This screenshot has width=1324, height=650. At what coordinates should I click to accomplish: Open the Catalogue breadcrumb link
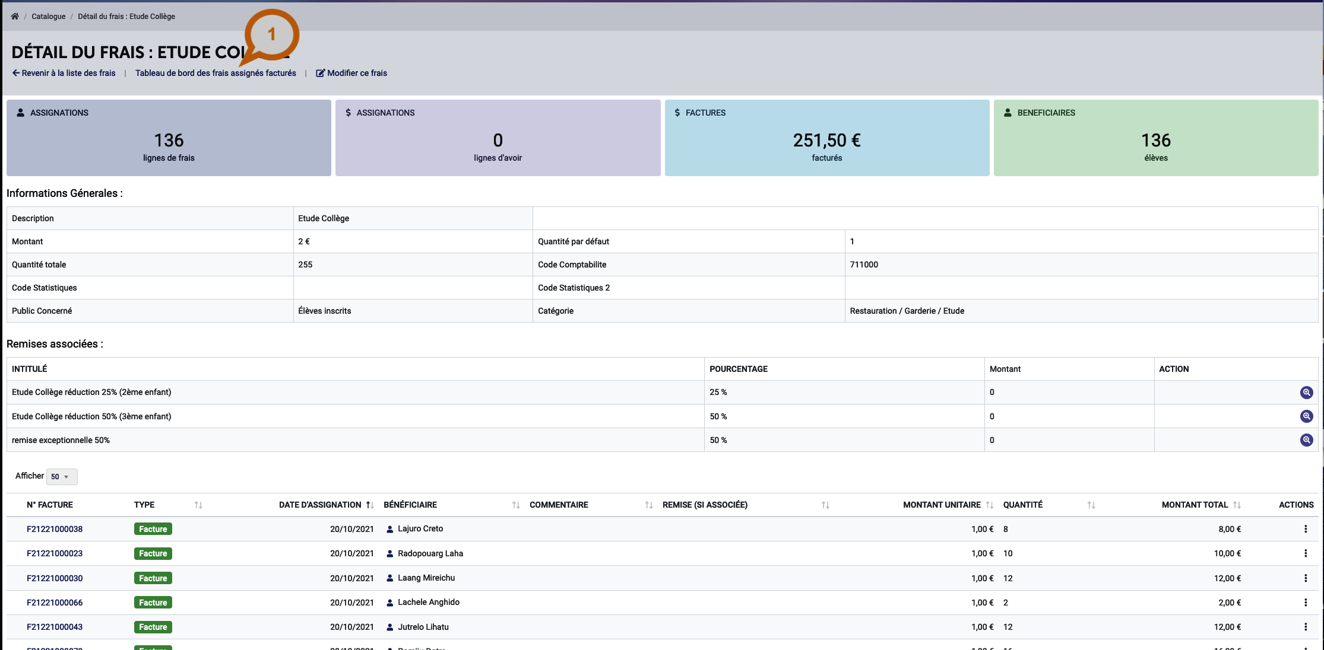48,16
